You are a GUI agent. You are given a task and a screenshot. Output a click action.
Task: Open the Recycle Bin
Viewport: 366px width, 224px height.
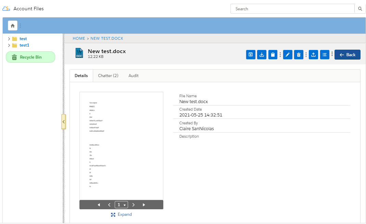[x=30, y=57]
